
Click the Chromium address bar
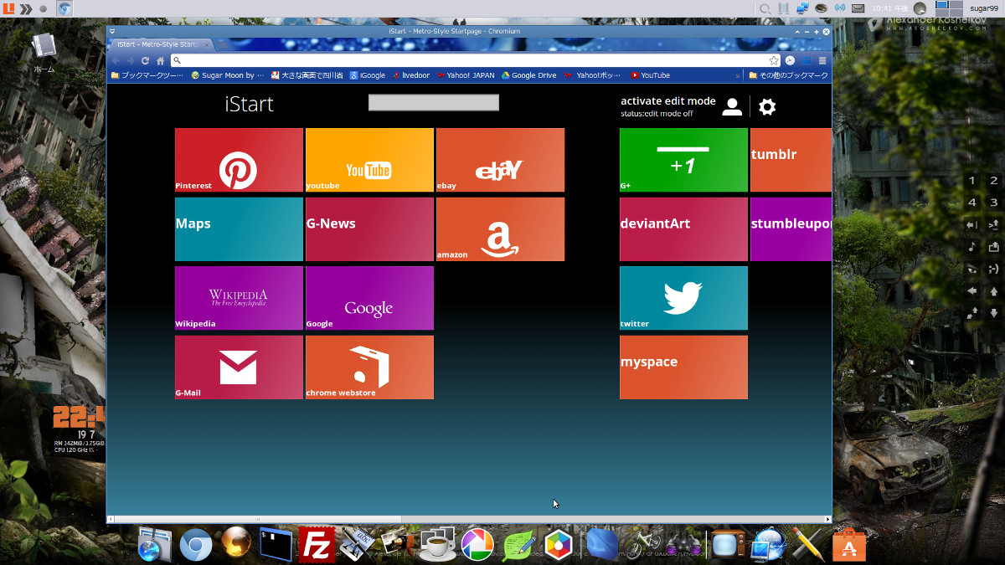475,60
